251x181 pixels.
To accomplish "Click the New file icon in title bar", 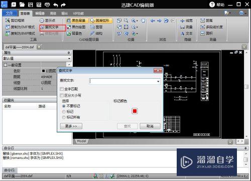I will [x=14, y=5].
